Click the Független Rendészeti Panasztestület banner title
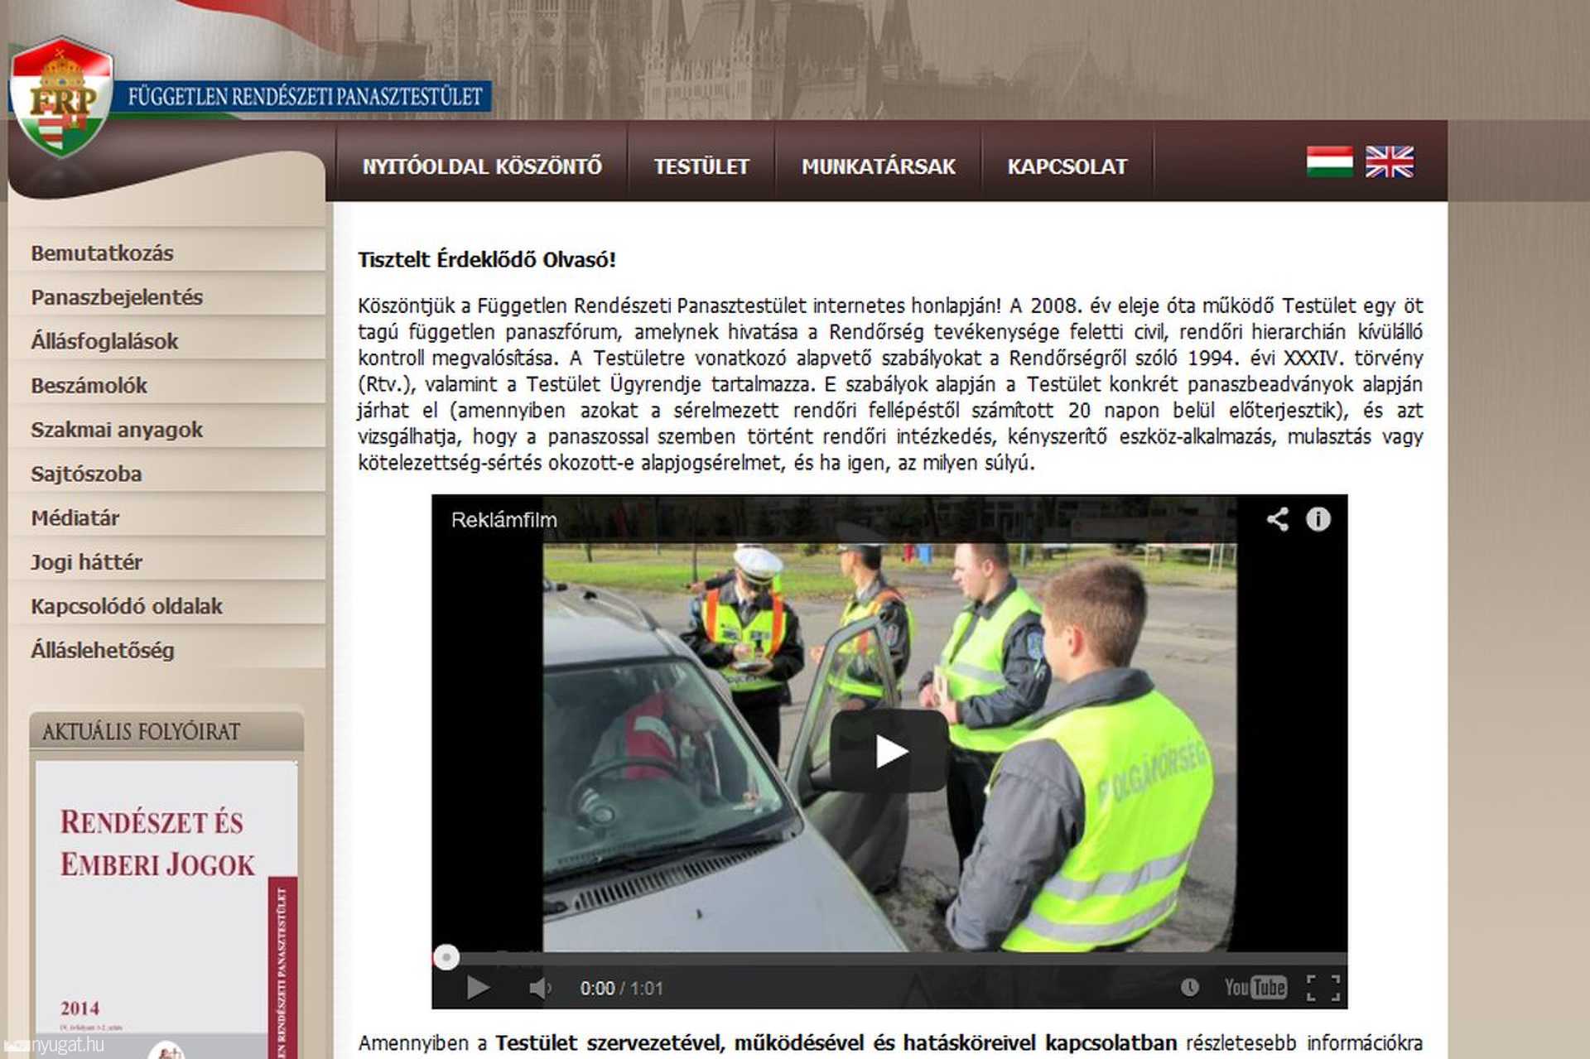This screenshot has width=1590, height=1059. (x=305, y=97)
